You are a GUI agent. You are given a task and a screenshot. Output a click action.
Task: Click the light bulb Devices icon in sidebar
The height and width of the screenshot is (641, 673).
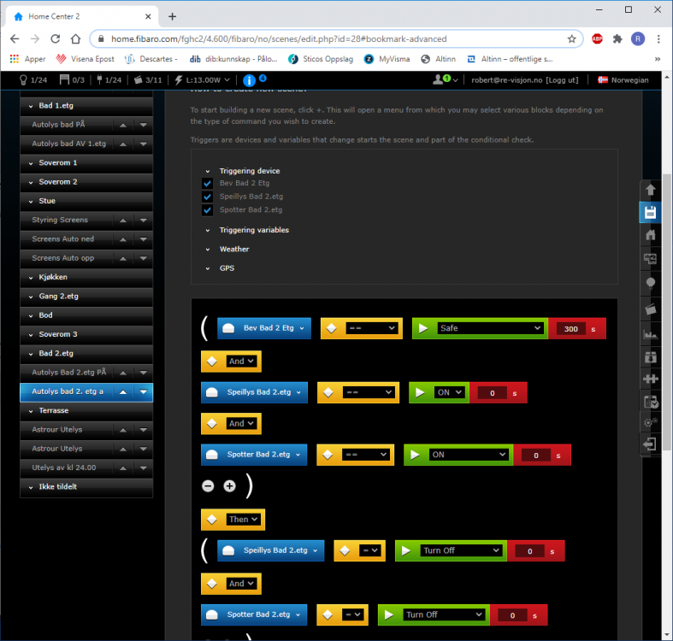coord(650,282)
